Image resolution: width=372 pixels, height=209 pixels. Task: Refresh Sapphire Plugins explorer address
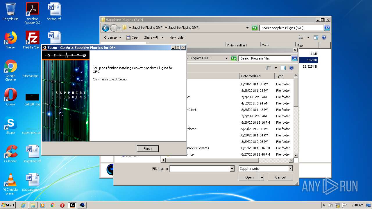coord(255,28)
